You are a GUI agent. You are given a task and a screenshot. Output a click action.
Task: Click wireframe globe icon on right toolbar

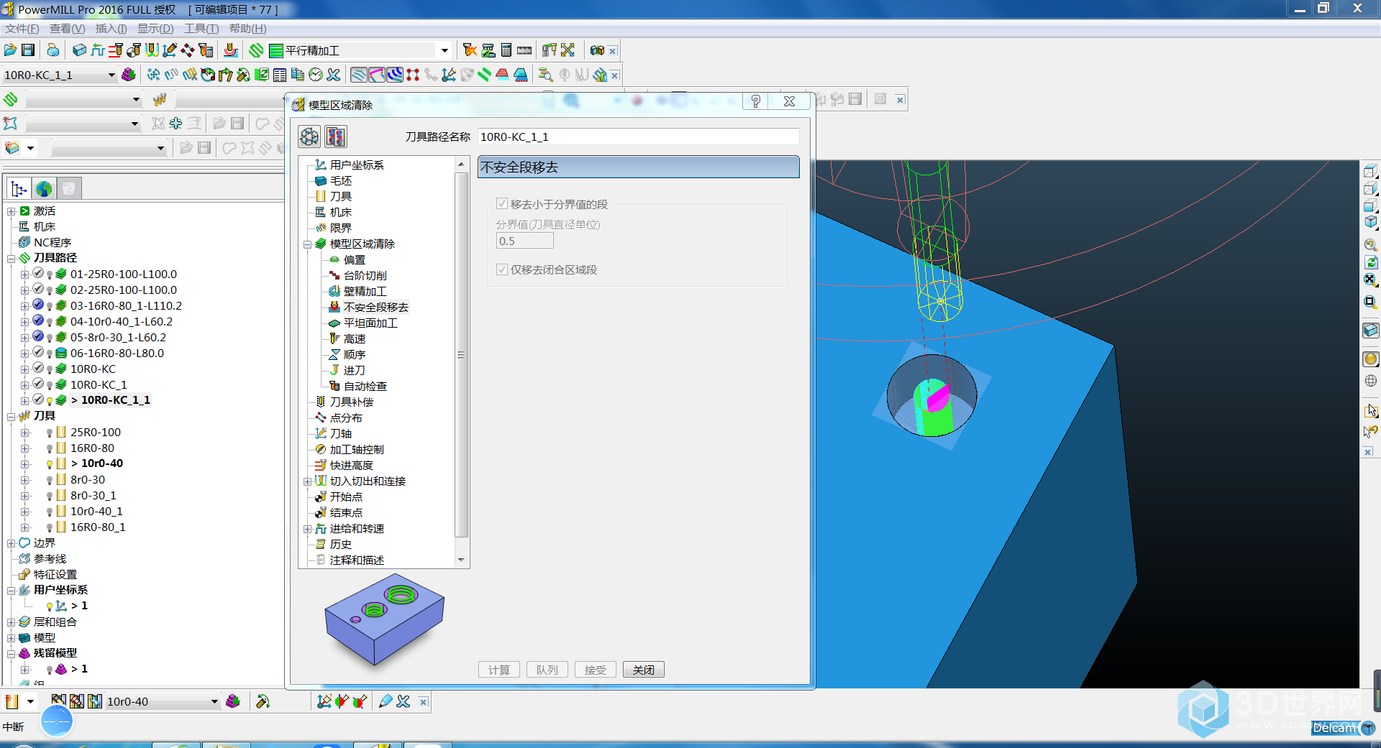[1370, 381]
